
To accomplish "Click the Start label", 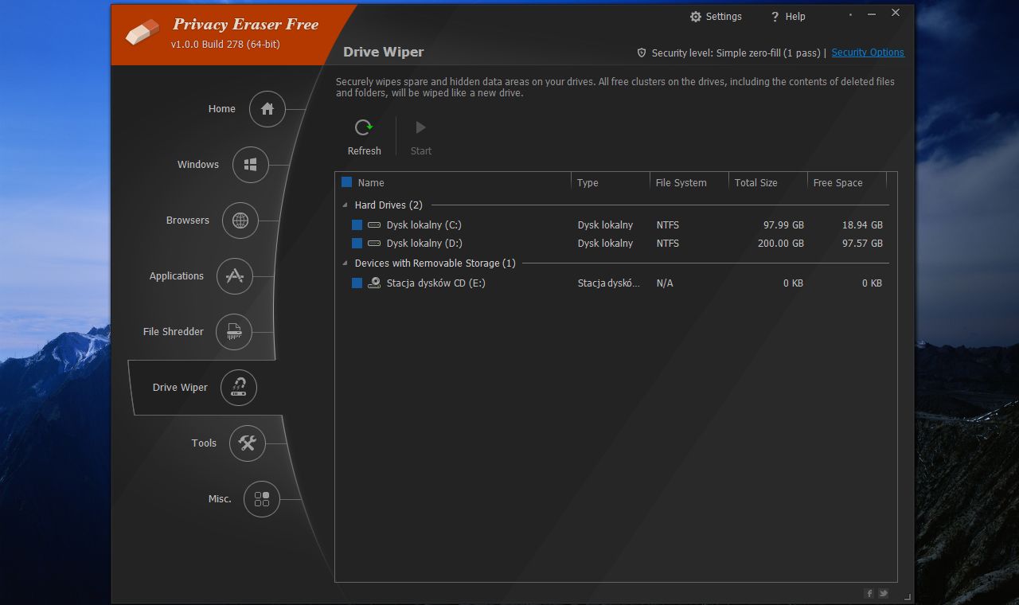I will tap(421, 151).
